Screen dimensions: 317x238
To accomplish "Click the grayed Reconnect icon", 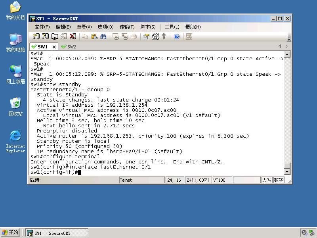I will [x=64, y=36].
